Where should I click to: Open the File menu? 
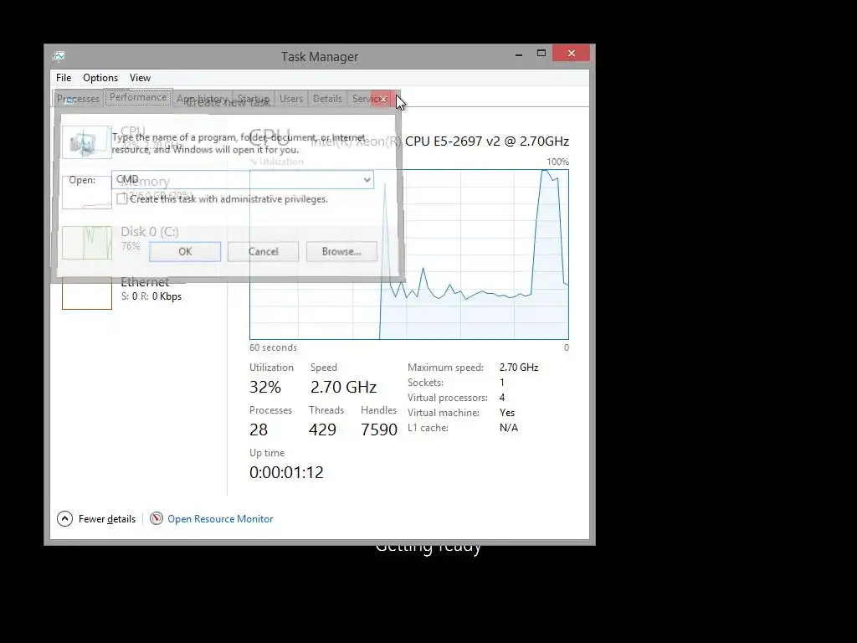pos(64,78)
